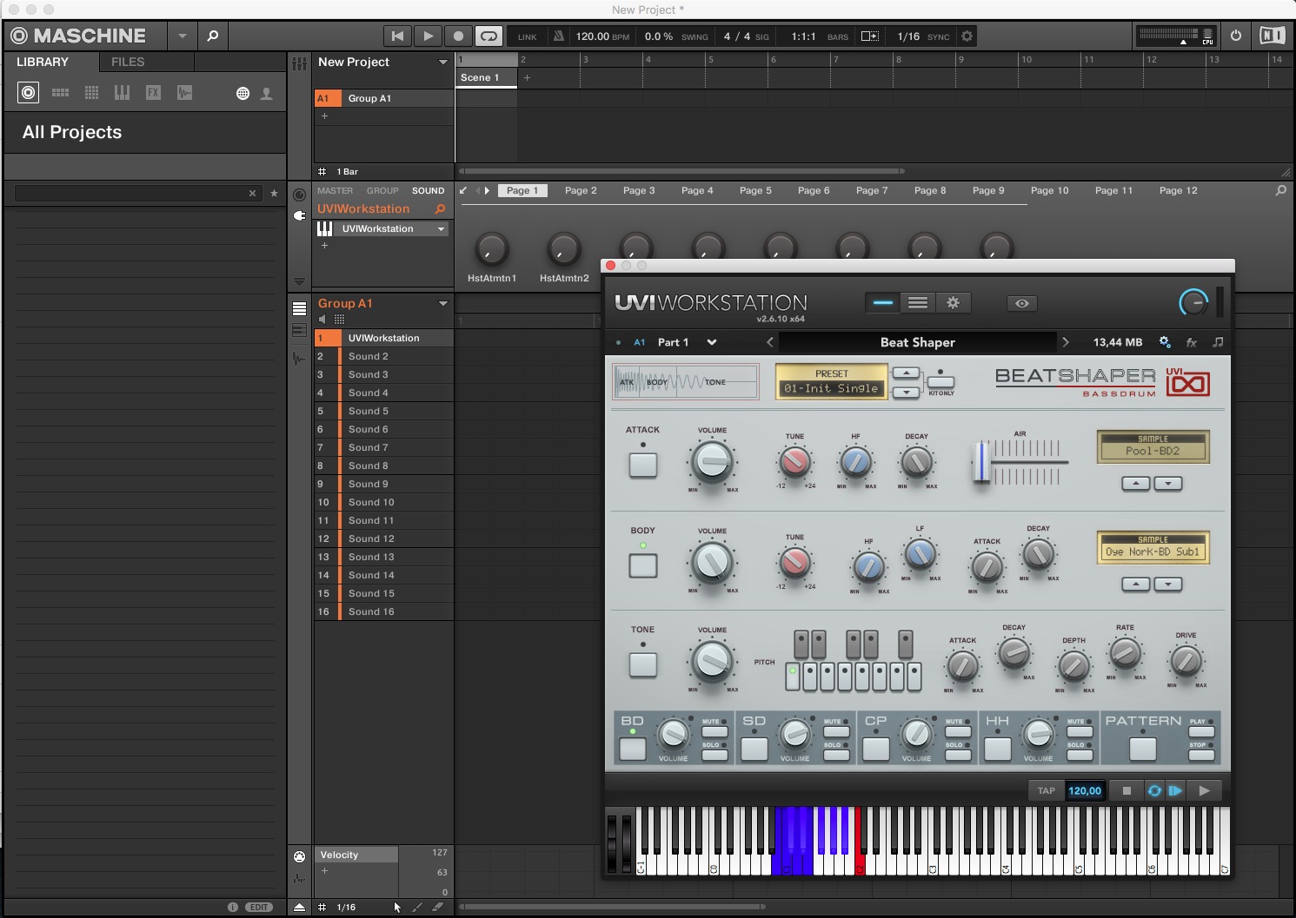Restart playback with the skip-to-start button
This screenshot has height=918, width=1296.
point(397,36)
